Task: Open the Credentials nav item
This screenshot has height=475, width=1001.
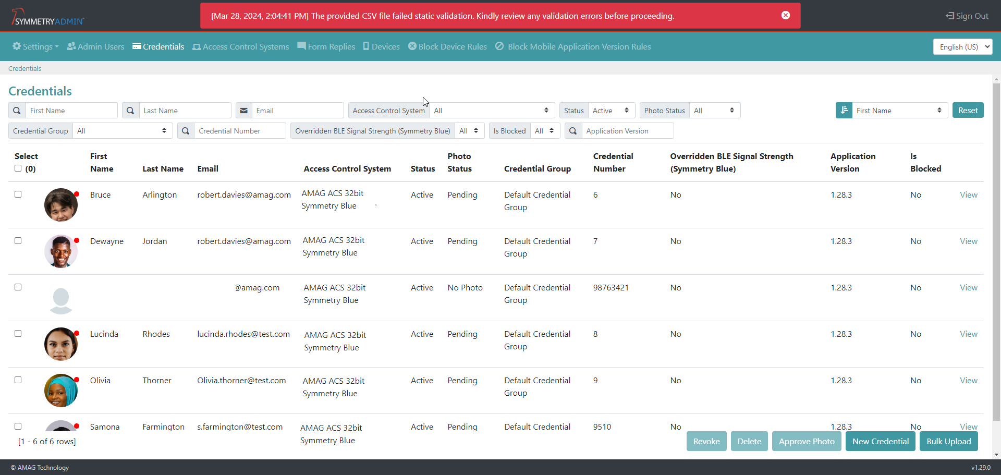Action: (158, 46)
